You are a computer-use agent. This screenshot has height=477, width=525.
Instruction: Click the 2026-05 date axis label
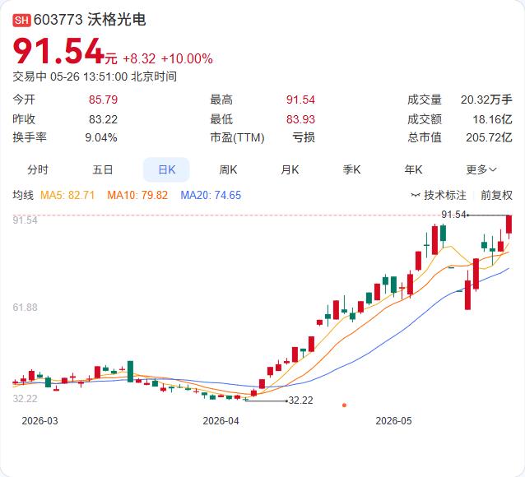pos(393,421)
